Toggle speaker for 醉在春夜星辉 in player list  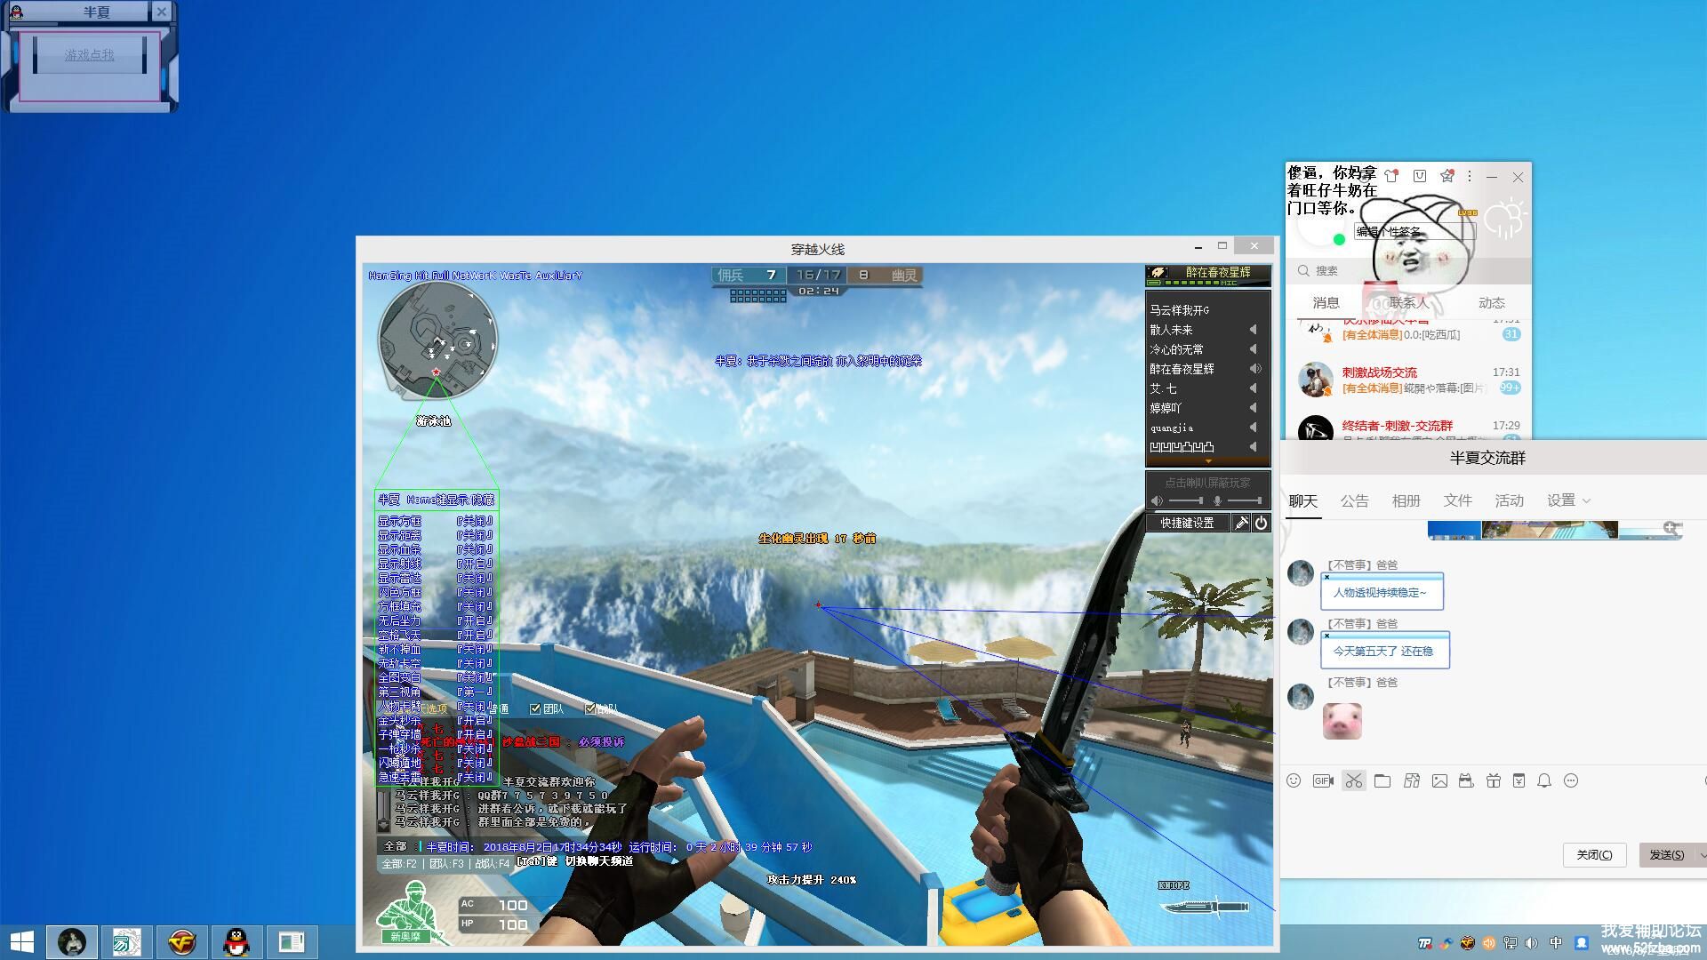tap(1255, 369)
